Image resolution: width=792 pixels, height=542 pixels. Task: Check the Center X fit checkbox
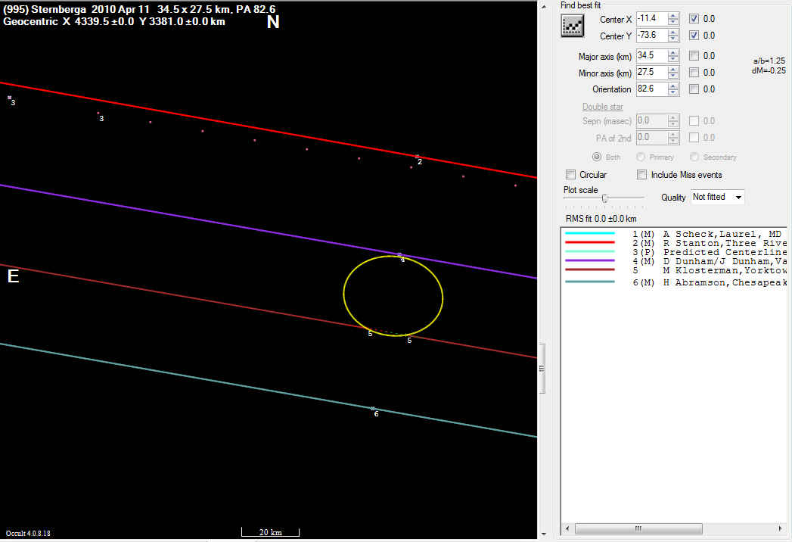pyautogui.click(x=694, y=19)
